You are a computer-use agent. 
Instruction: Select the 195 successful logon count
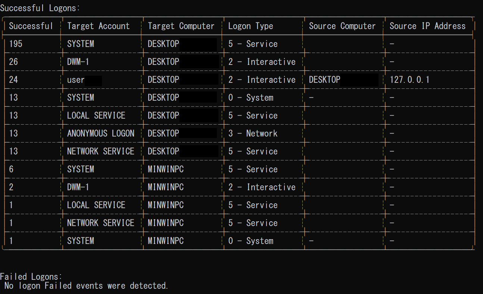coord(16,44)
